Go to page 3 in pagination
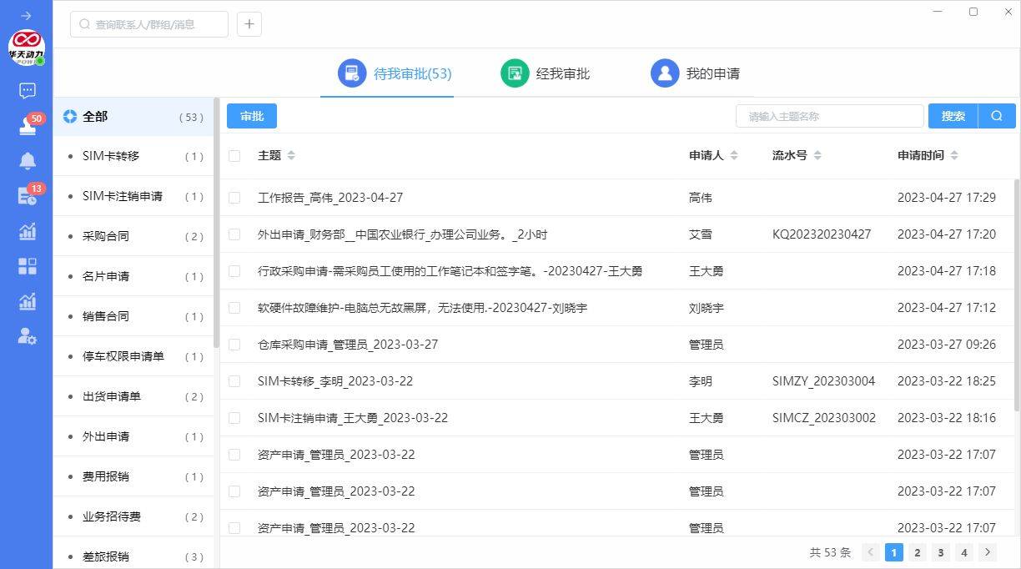Image resolution: width=1021 pixels, height=569 pixels. 941,552
